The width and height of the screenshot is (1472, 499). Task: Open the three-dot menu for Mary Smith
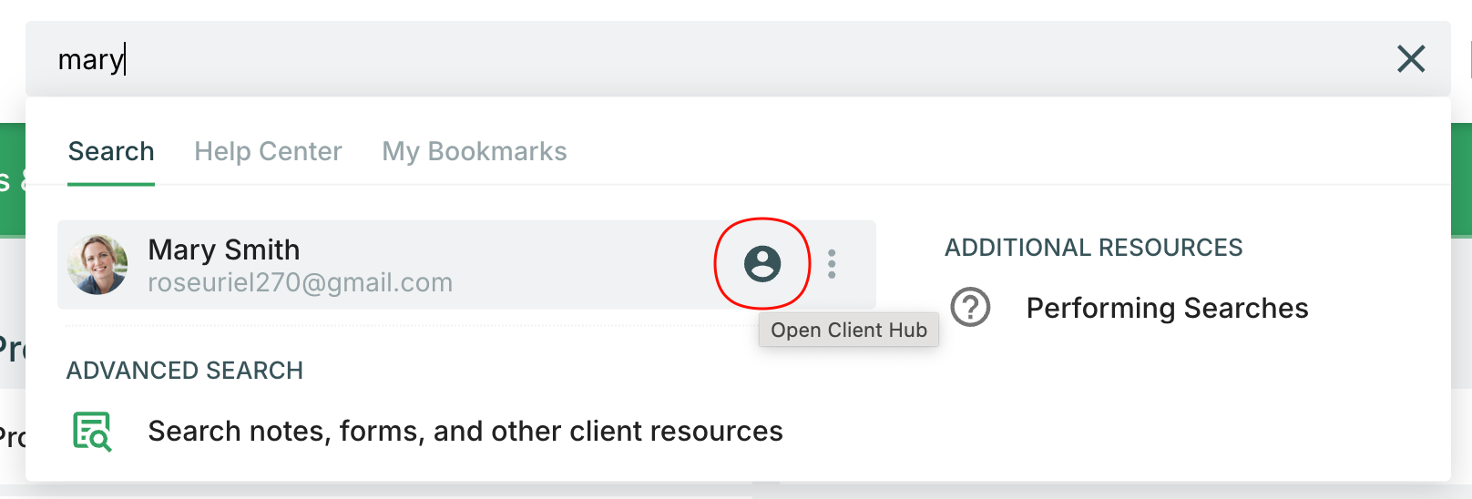click(x=832, y=264)
